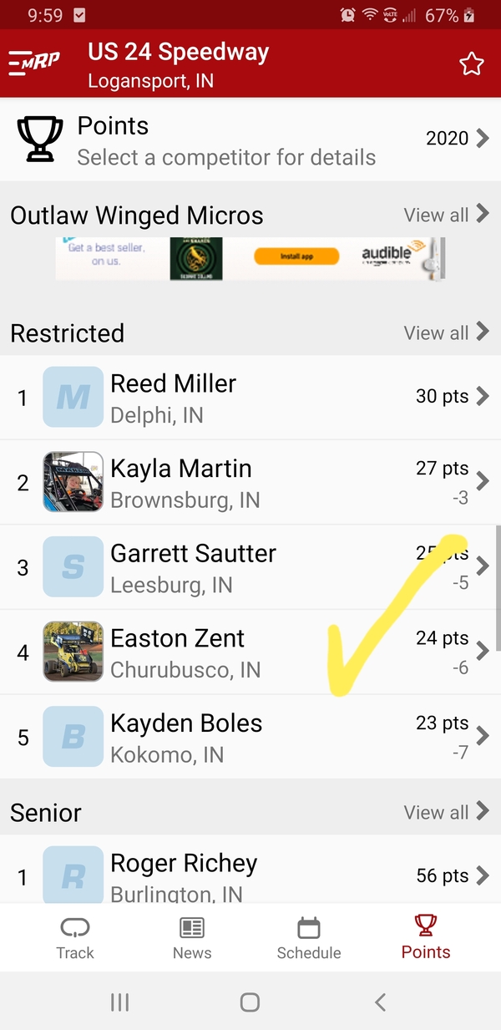Viewport: 501px width, 1030px height.
Task: Open Kayla Martin's car photo thumbnail
Action: point(73,482)
